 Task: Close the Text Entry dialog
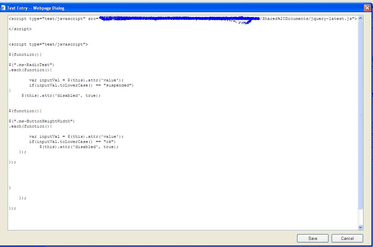pyautogui.click(x=367, y=8)
